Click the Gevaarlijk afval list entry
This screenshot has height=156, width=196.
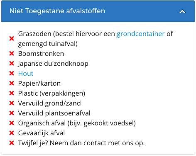click(42, 133)
